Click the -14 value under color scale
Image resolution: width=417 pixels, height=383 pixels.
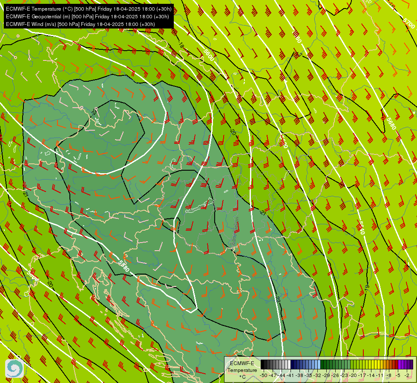[x=371, y=375]
